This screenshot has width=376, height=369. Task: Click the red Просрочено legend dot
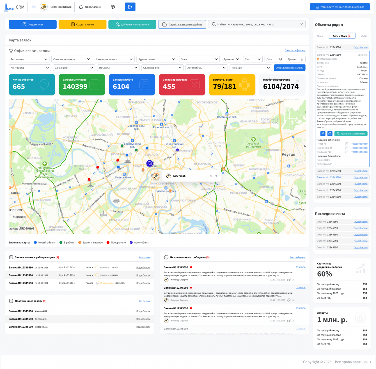tap(108, 243)
